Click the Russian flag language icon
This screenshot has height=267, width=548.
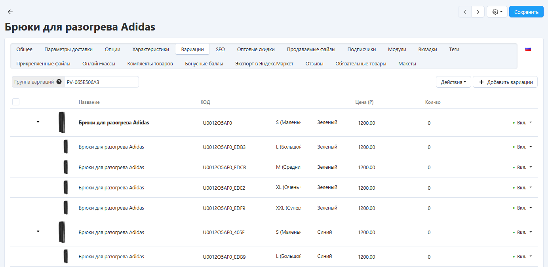point(528,50)
